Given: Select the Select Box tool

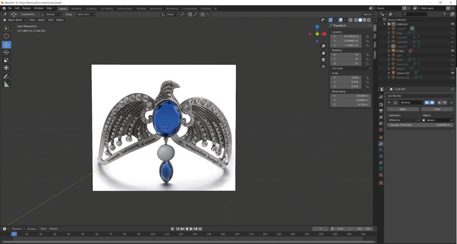Looking at the screenshot, I should pos(6,28).
